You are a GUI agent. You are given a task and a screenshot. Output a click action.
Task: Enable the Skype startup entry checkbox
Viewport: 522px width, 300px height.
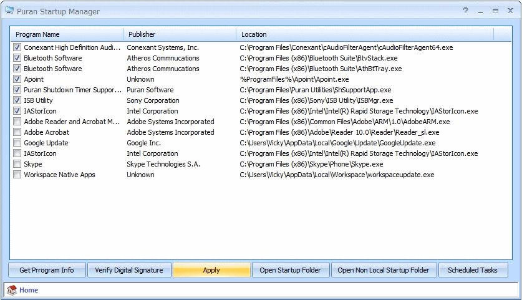click(17, 164)
